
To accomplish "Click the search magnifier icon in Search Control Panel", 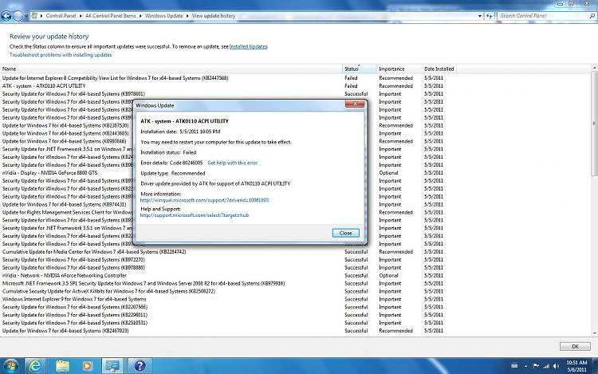I will (592, 16).
